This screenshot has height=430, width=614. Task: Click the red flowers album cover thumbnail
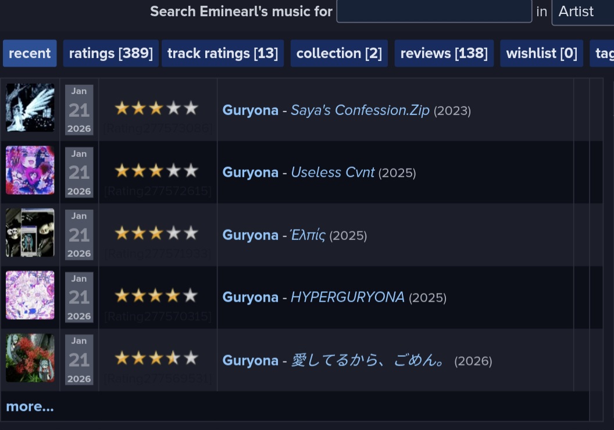click(x=30, y=358)
